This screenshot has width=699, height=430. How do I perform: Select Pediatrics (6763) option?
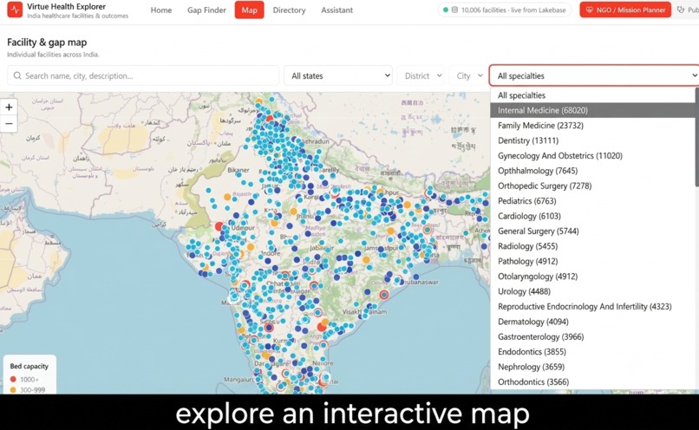[592, 201]
